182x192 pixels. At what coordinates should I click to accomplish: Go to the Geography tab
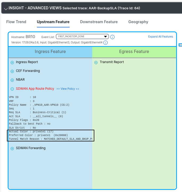(x=138, y=22)
